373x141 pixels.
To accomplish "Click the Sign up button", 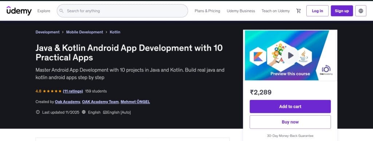I will click(x=342, y=11).
